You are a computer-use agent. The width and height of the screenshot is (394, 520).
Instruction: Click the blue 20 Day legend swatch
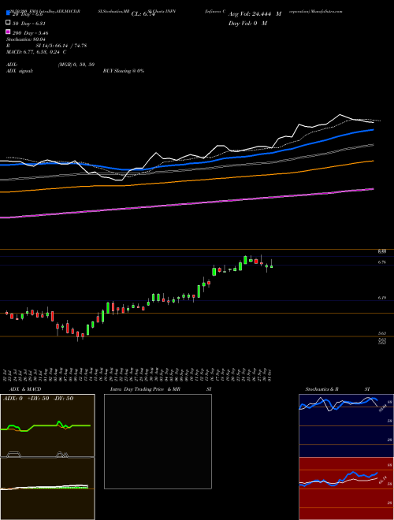point(8,13)
